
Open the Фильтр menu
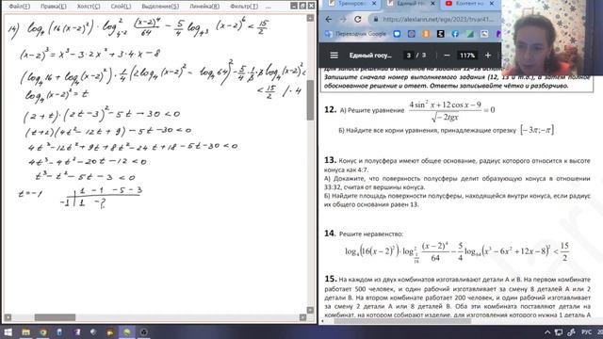click(244, 7)
